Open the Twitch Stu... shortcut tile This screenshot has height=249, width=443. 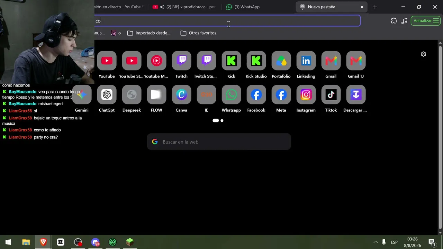tap(206, 61)
